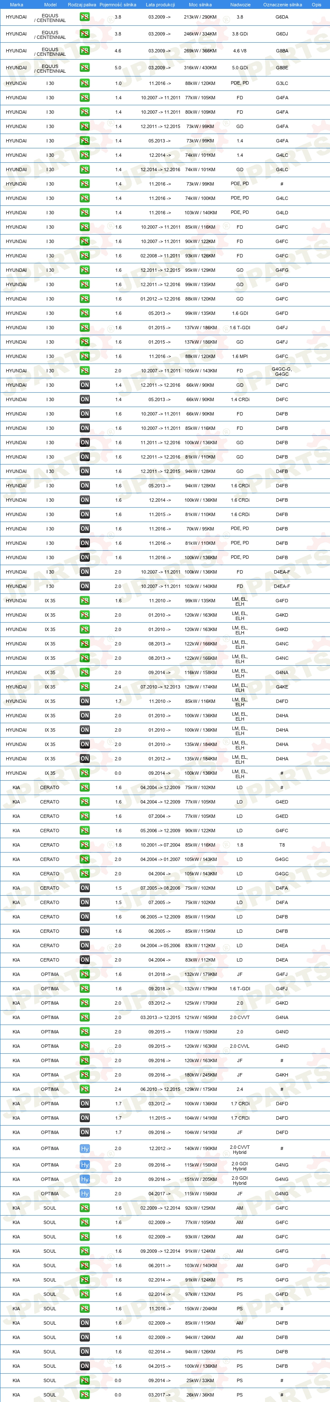330x1402 pixels.
Task: Click the fuel icon in the Cerato T8 row
Action: click(x=85, y=845)
